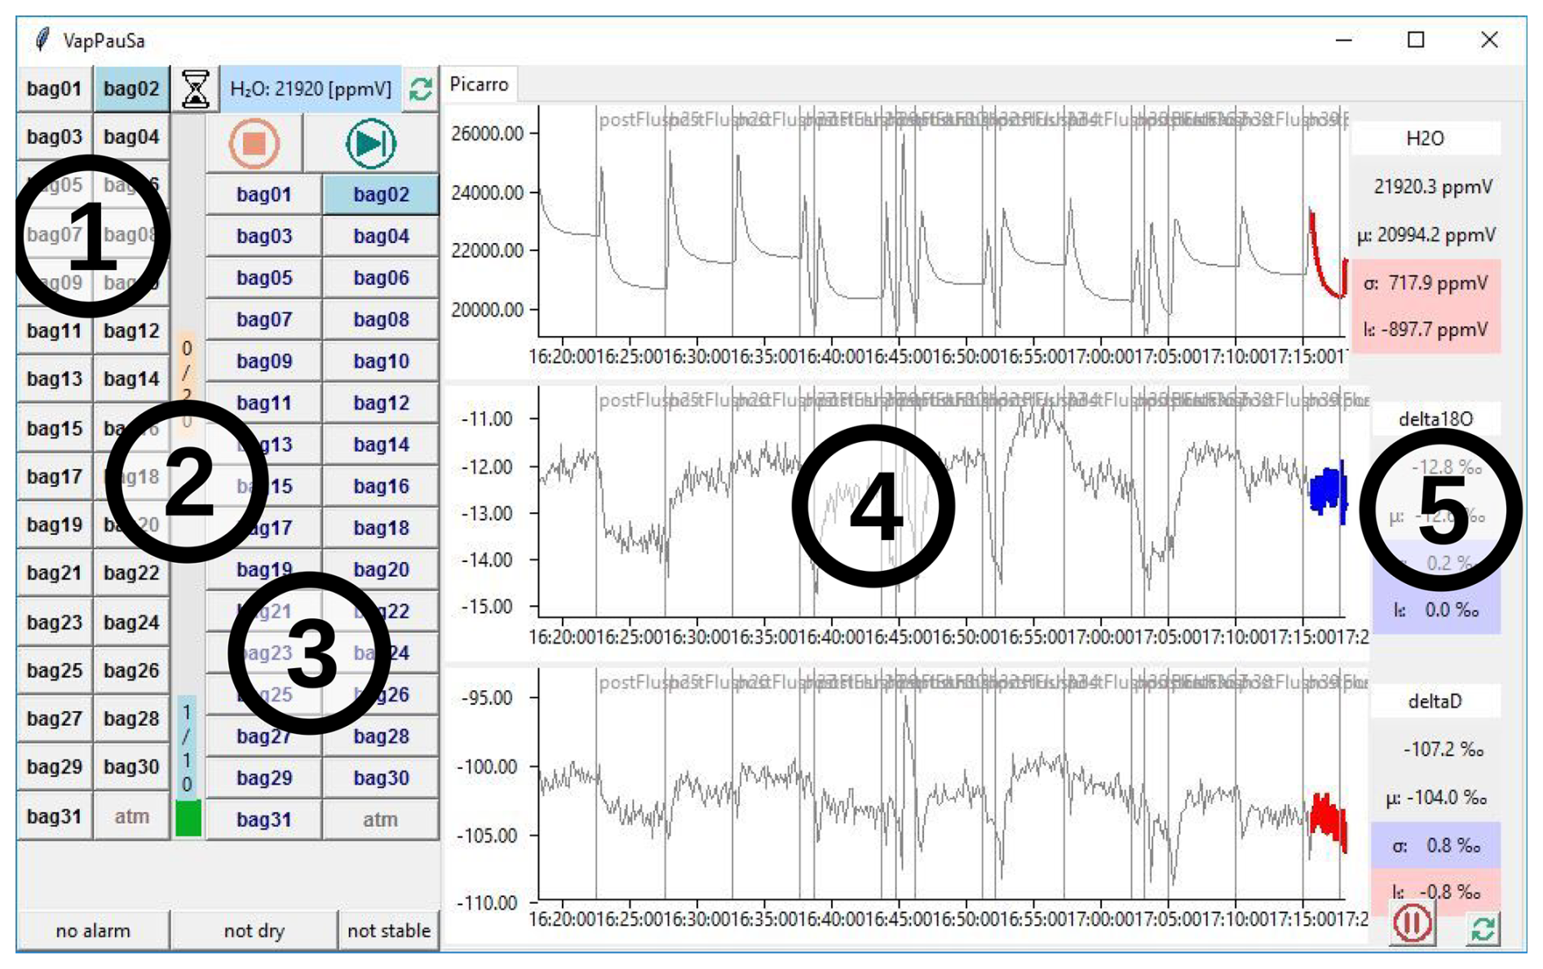This screenshot has width=1543, height=969.
Task: Toggle the atm button in left panel
Action: (x=131, y=816)
